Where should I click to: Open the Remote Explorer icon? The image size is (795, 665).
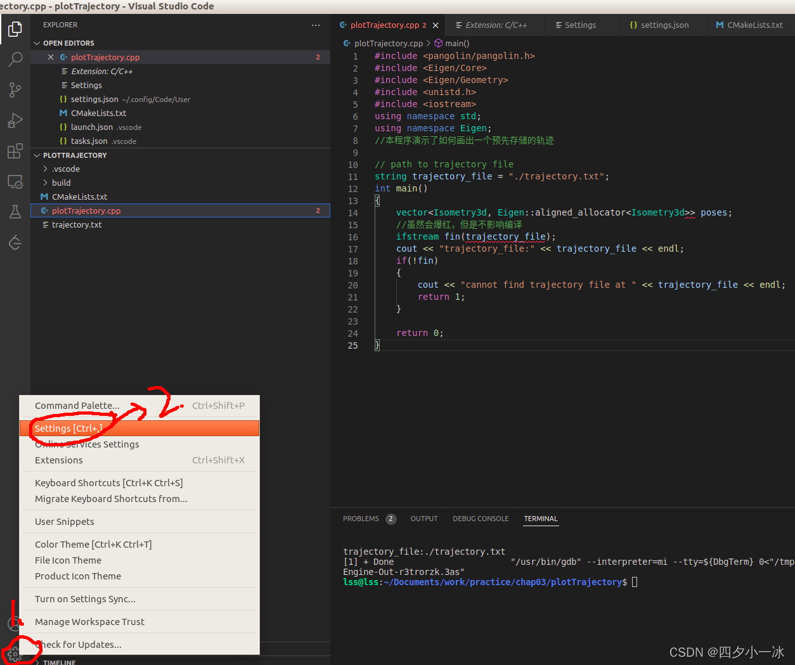coord(15,181)
